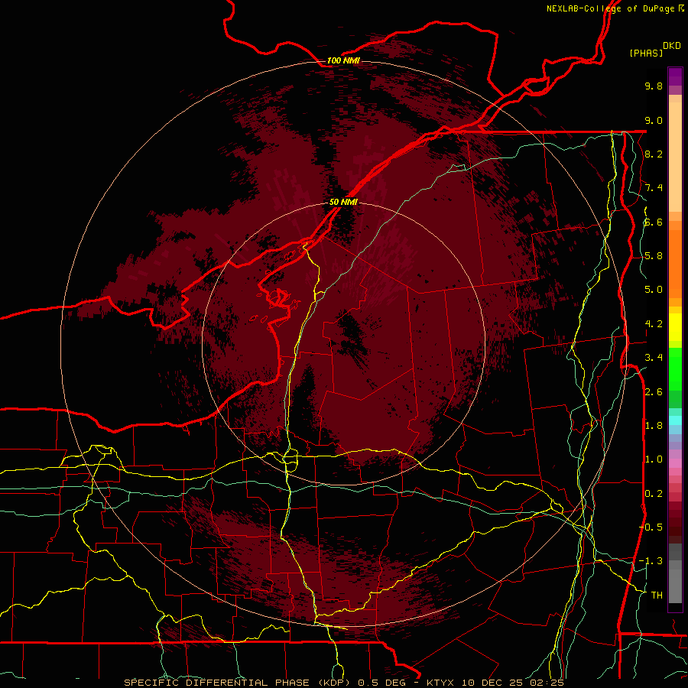The width and height of the screenshot is (688, 688).
Task: Click the NEXLAB-College of DuPage credit text
Action: (612, 8)
